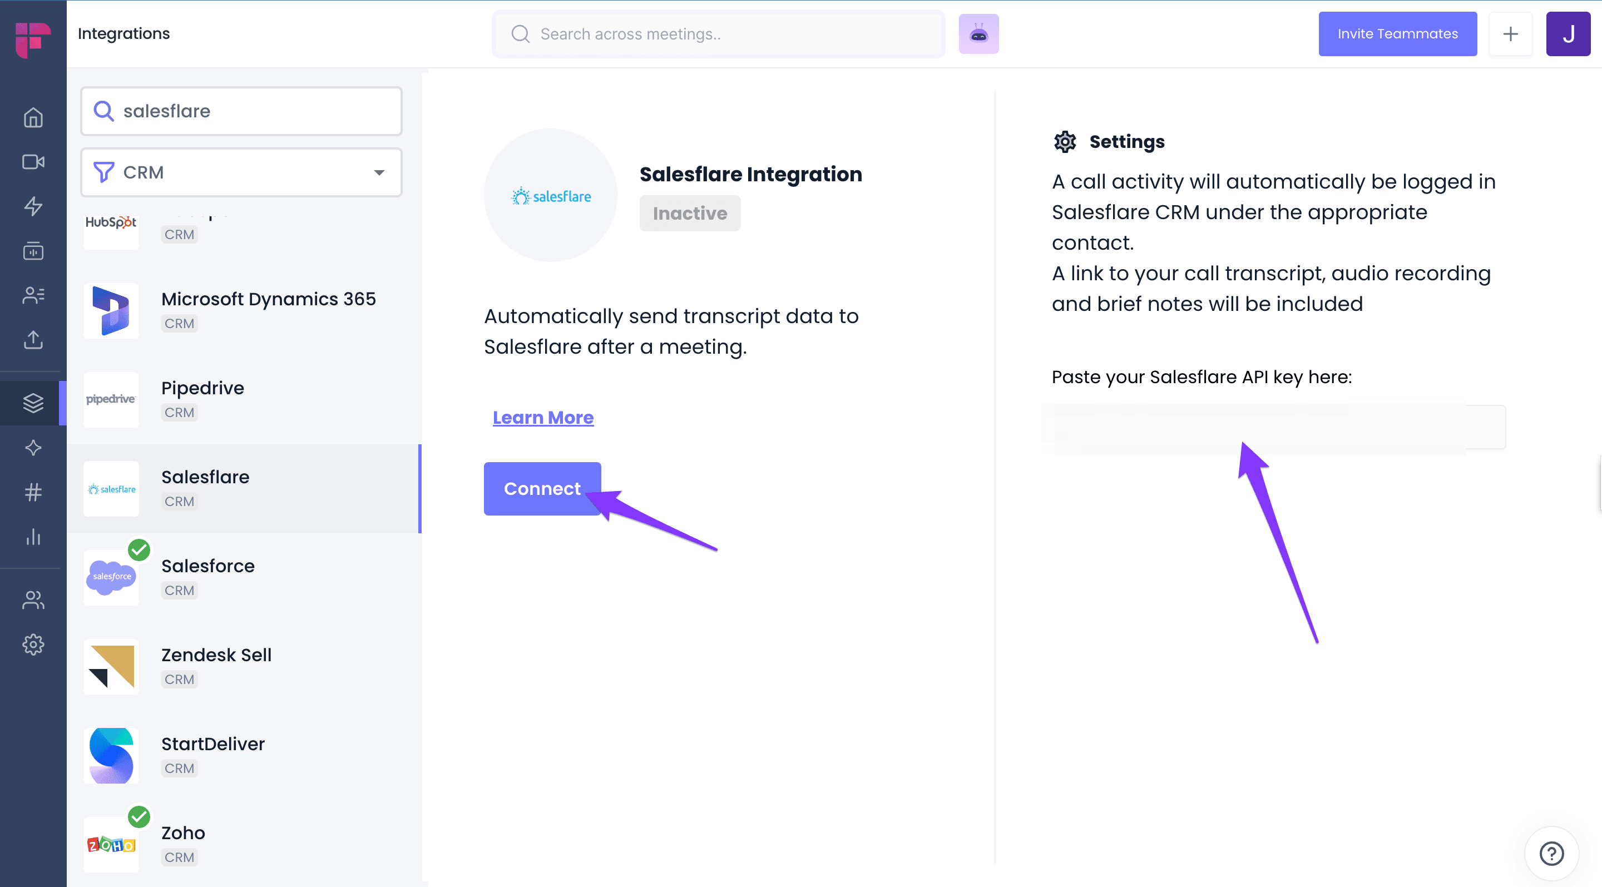The height and width of the screenshot is (887, 1602).
Task: Click the plus add button
Action: [1510, 33]
